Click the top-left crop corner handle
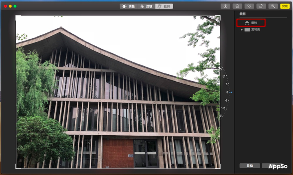 17,17
